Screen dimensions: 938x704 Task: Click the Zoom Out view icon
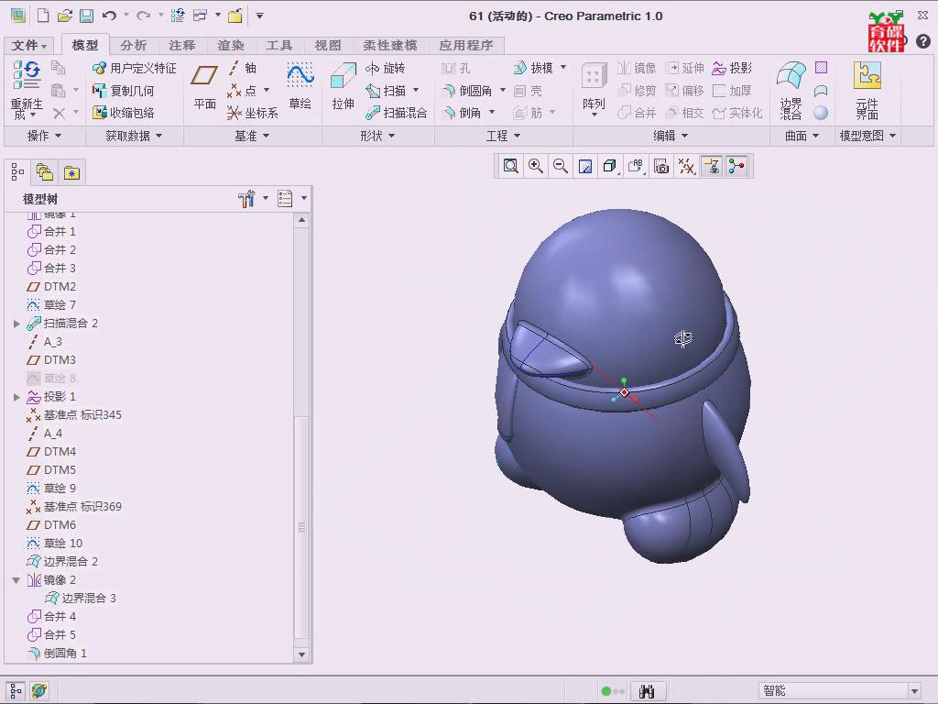(560, 166)
